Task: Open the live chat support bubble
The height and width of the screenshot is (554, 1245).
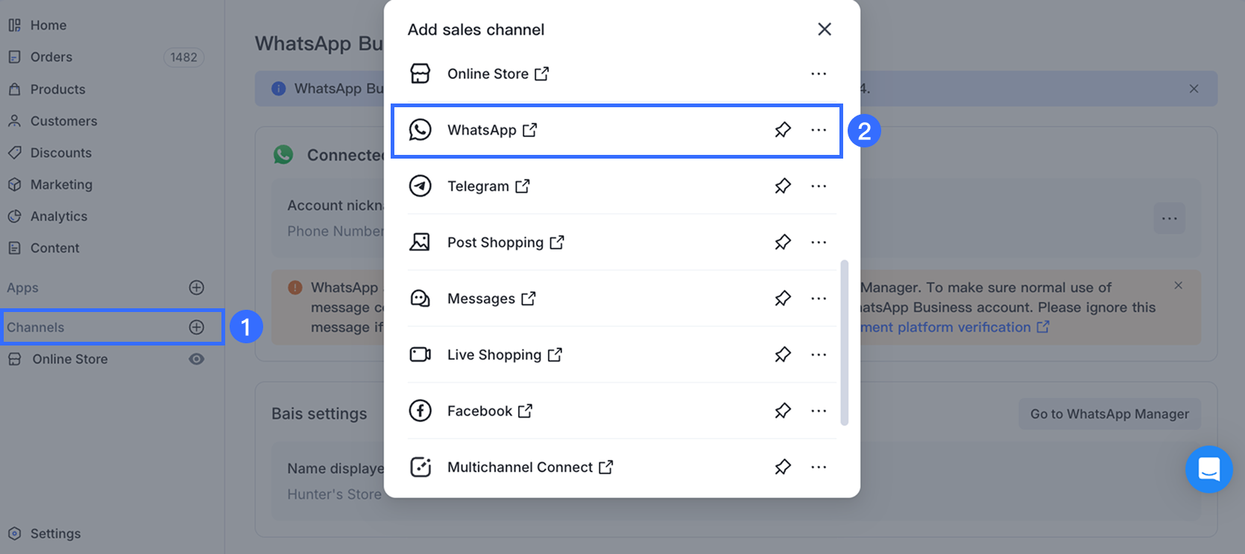Action: pos(1208,469)
